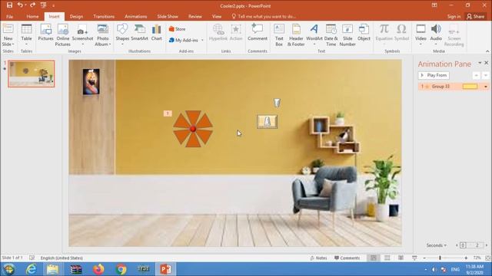Open Ribbon Display Options

click(x=434, y=5)
